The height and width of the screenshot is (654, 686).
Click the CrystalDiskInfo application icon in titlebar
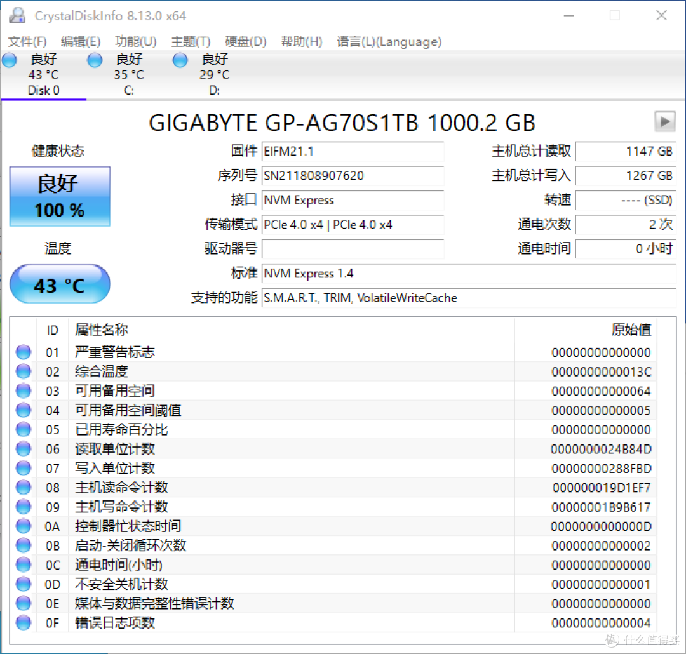pyautogui.click(x=17, y=15)
